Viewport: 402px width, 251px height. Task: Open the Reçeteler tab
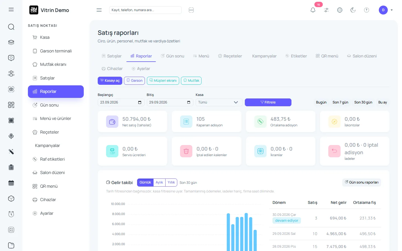[230, 56]
